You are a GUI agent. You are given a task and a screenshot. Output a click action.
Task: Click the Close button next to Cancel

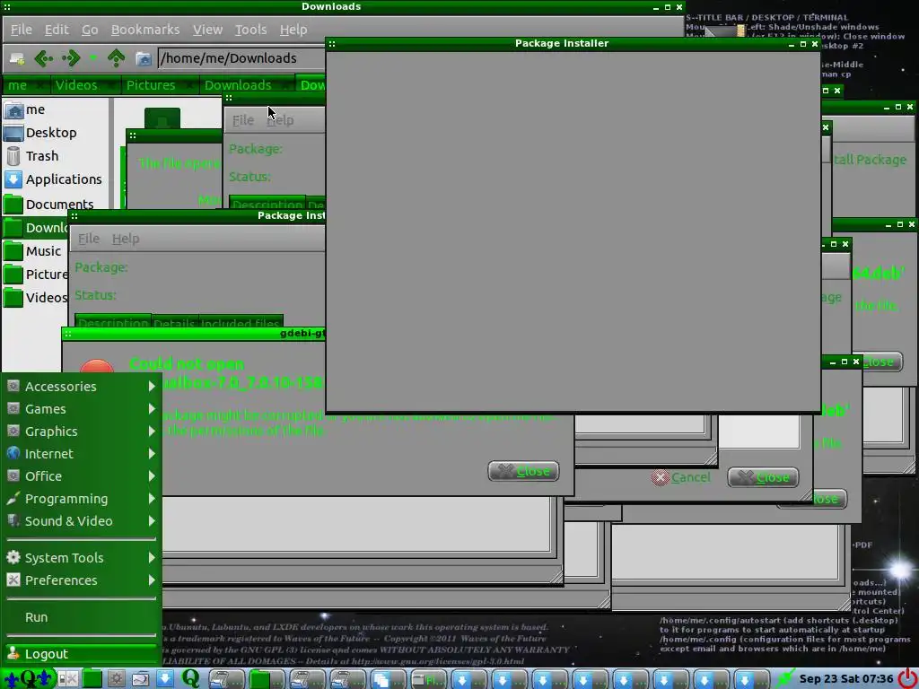tap(763, 477)
